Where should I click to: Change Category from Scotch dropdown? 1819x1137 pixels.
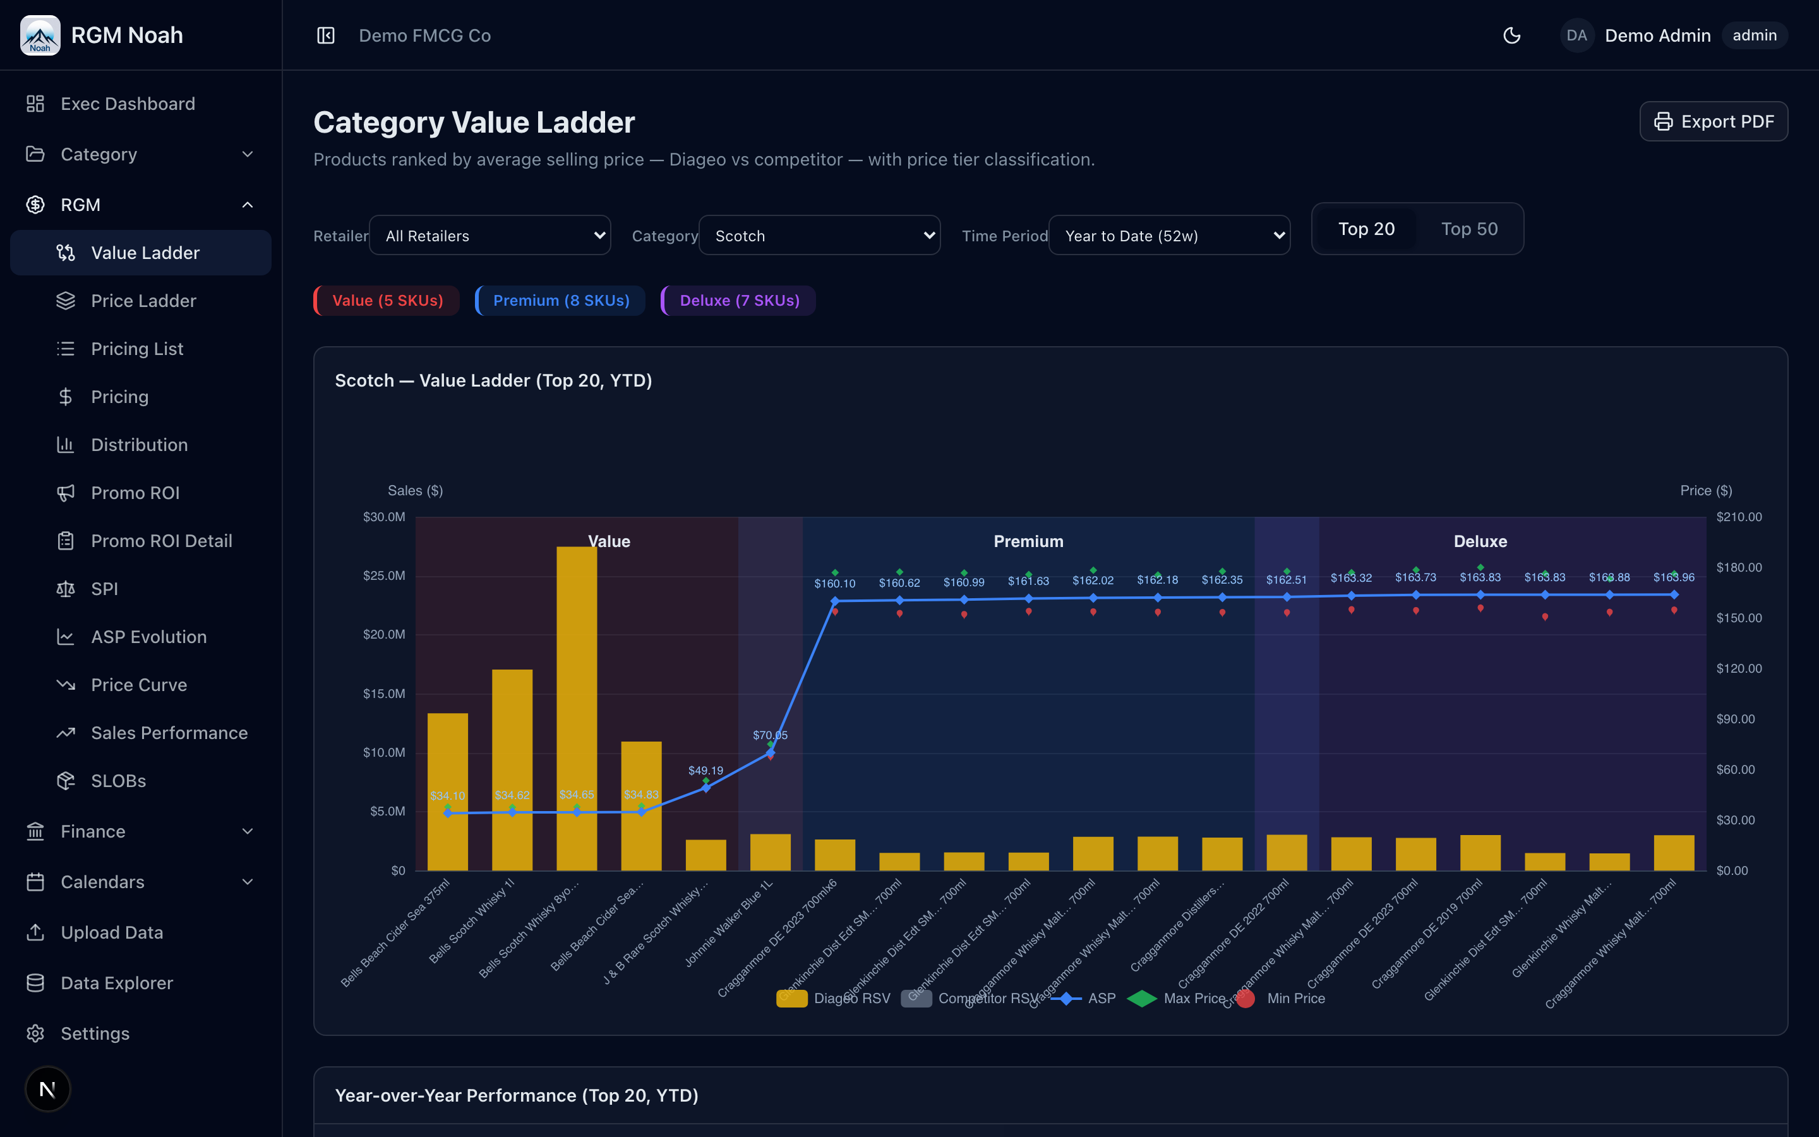point(819,234)
